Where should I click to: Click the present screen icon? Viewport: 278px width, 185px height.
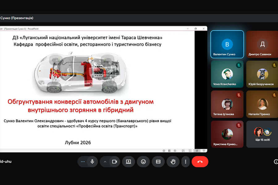[128, 162]
